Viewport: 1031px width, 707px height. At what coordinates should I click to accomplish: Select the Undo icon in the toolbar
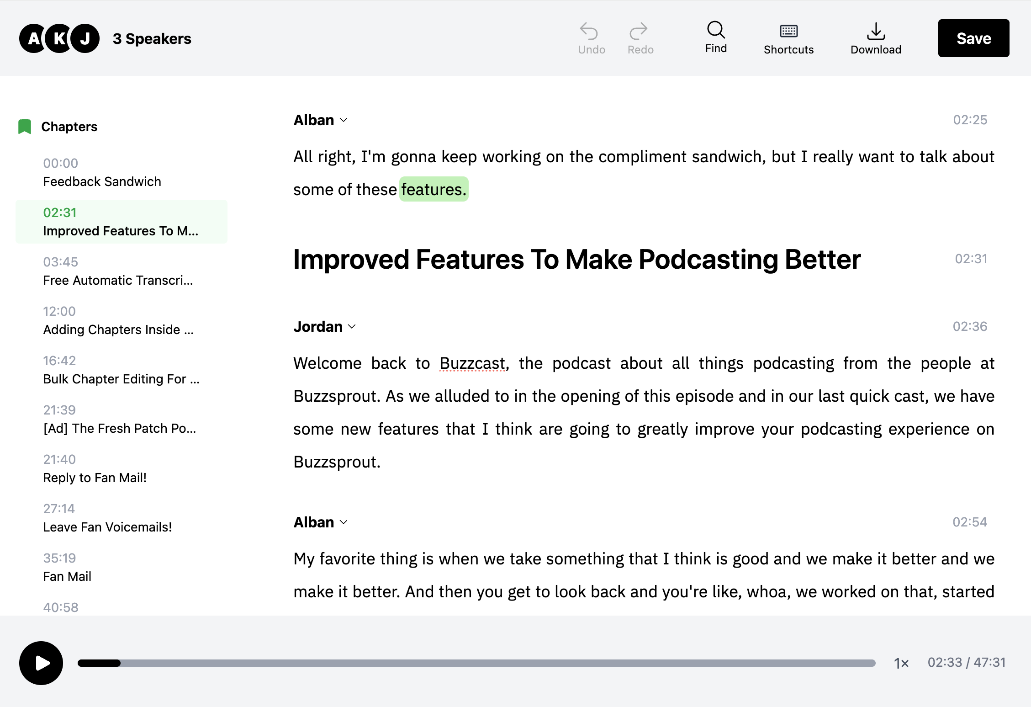click(x=591, y=31)
